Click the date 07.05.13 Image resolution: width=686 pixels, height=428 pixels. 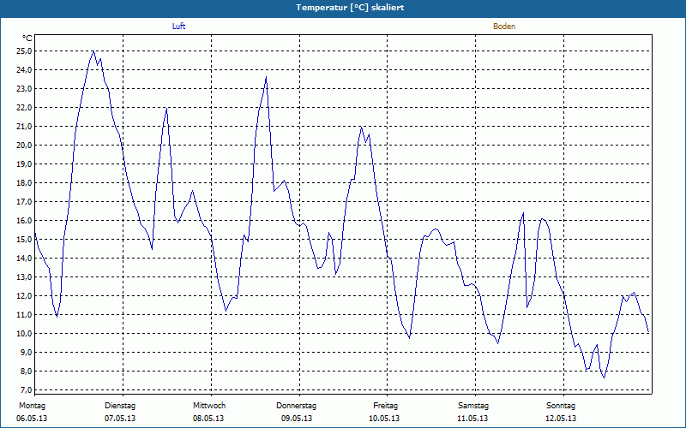(x=120, y=419)
